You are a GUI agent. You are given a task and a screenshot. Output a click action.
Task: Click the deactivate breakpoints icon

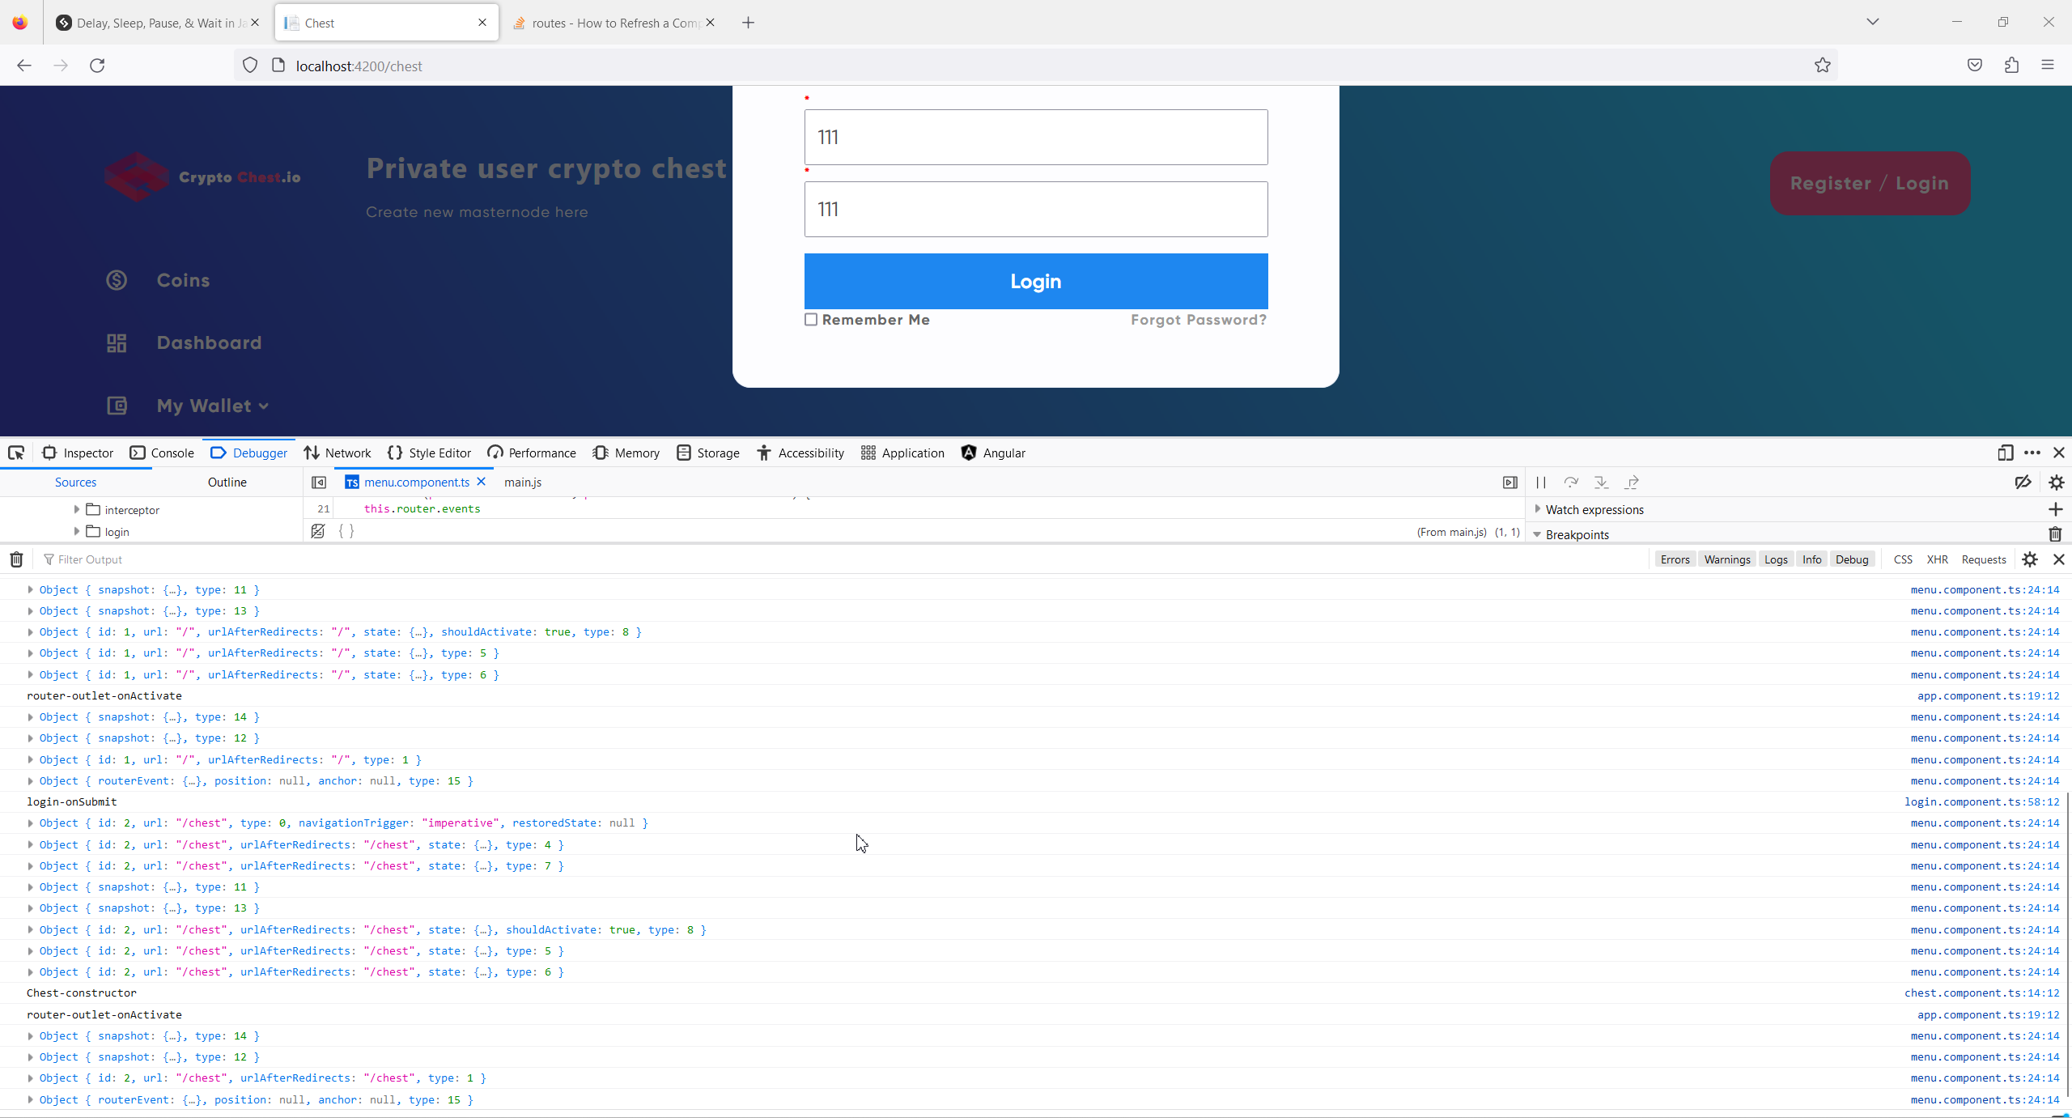point(2023,482)
